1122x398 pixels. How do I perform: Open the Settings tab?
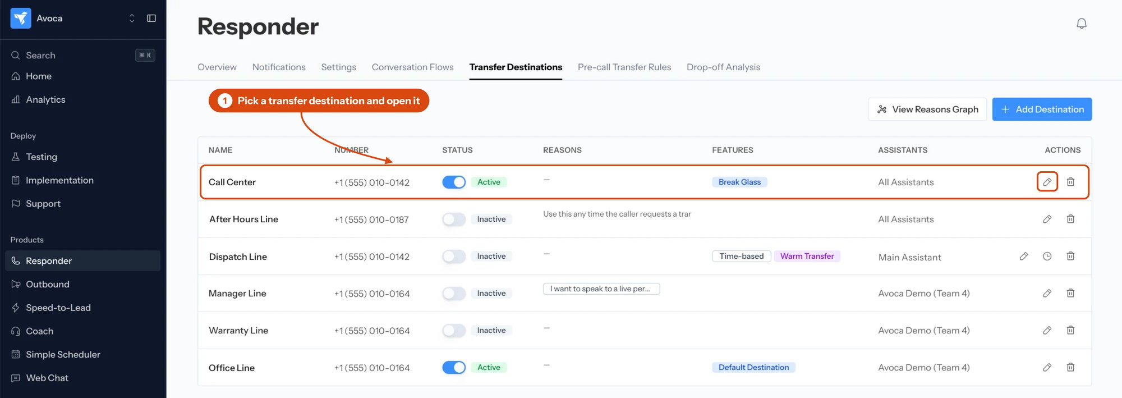338,67
